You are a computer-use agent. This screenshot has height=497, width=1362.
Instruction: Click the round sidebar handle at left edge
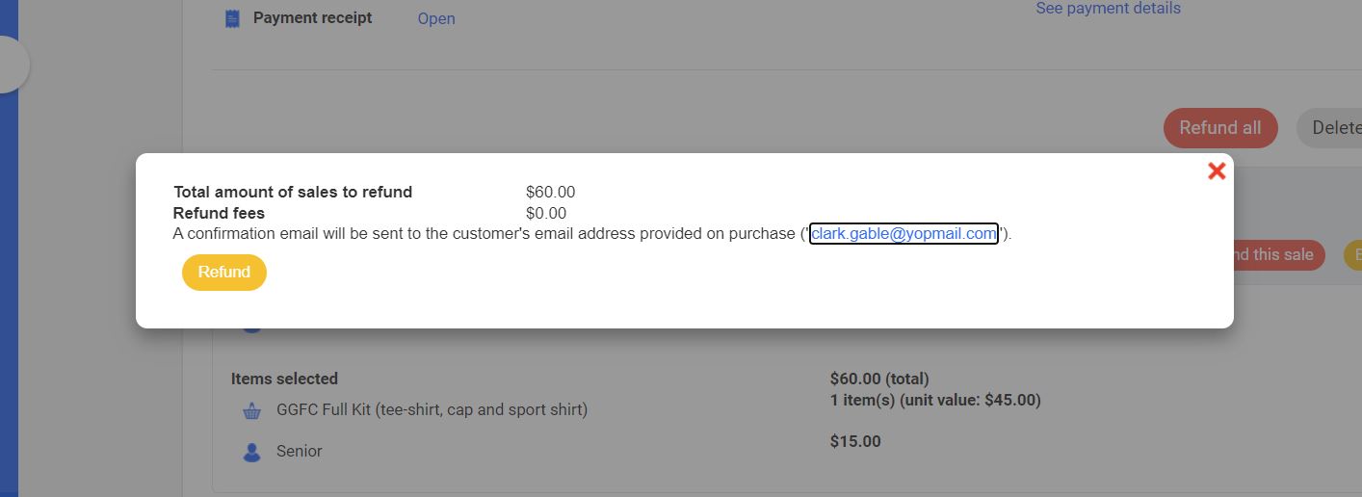click(x=10, y=65)
